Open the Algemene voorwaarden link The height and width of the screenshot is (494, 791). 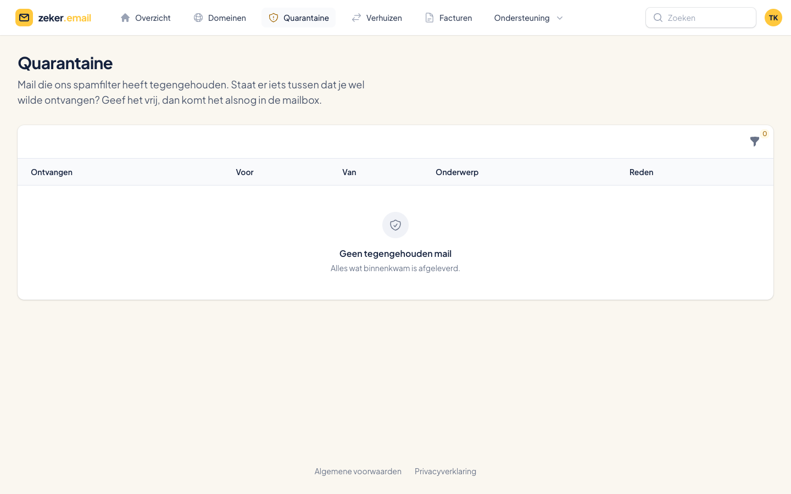point(358,471)
